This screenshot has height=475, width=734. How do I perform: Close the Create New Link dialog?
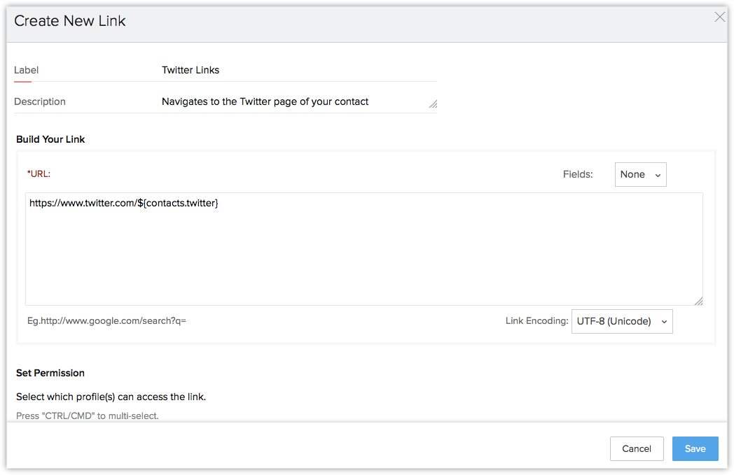point(719,17)
